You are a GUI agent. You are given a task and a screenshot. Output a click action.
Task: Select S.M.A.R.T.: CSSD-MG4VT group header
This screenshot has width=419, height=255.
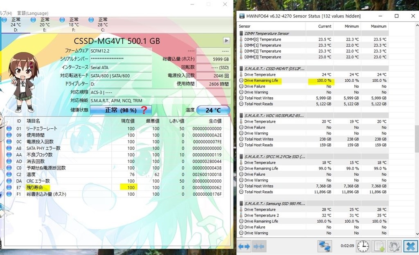[x=313, y=69]
